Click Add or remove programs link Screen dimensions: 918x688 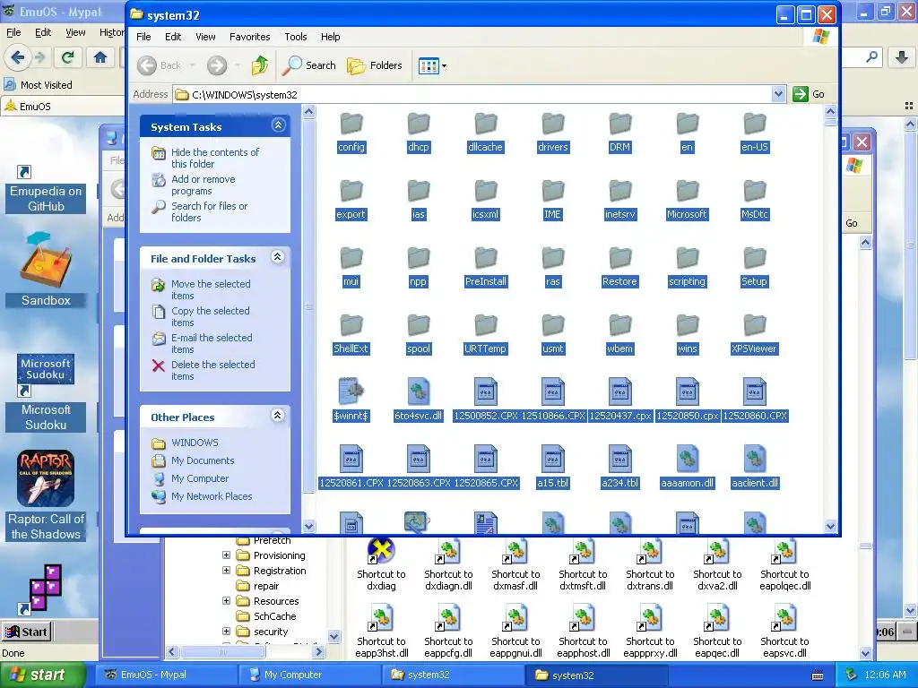click(204, 185)
